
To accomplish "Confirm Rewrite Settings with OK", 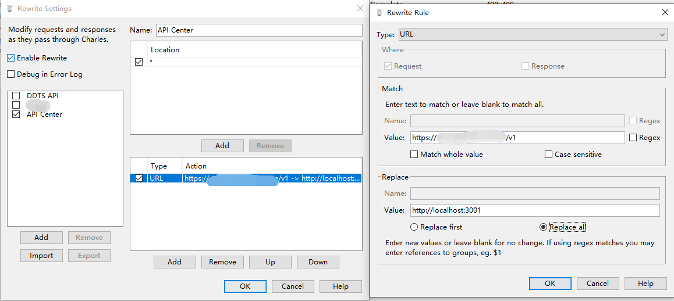I will coord(245,286).
